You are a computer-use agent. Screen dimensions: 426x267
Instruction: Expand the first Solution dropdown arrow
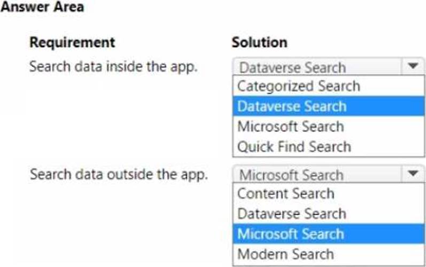click(x=413, y=67)
